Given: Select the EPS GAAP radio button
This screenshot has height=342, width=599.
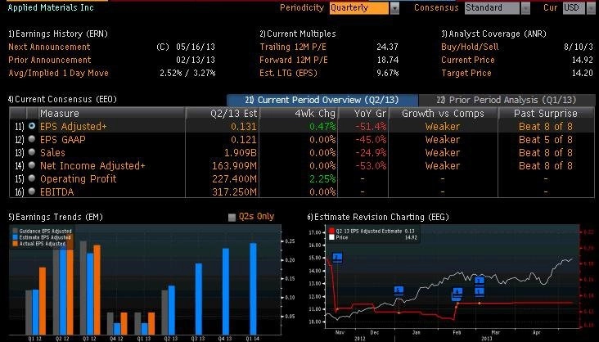Looking at the screenshot, I should tap(32, 139).
